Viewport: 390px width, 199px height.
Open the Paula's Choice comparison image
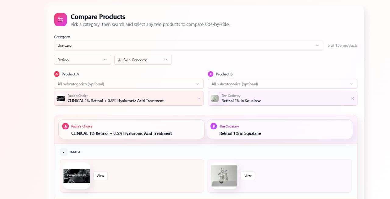point(76,176)
